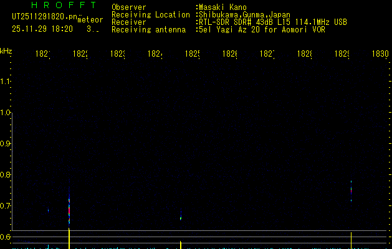This screenshot has width=392, height=249.
Task: Click the kHz axis unit label
Action: [6, 51]
